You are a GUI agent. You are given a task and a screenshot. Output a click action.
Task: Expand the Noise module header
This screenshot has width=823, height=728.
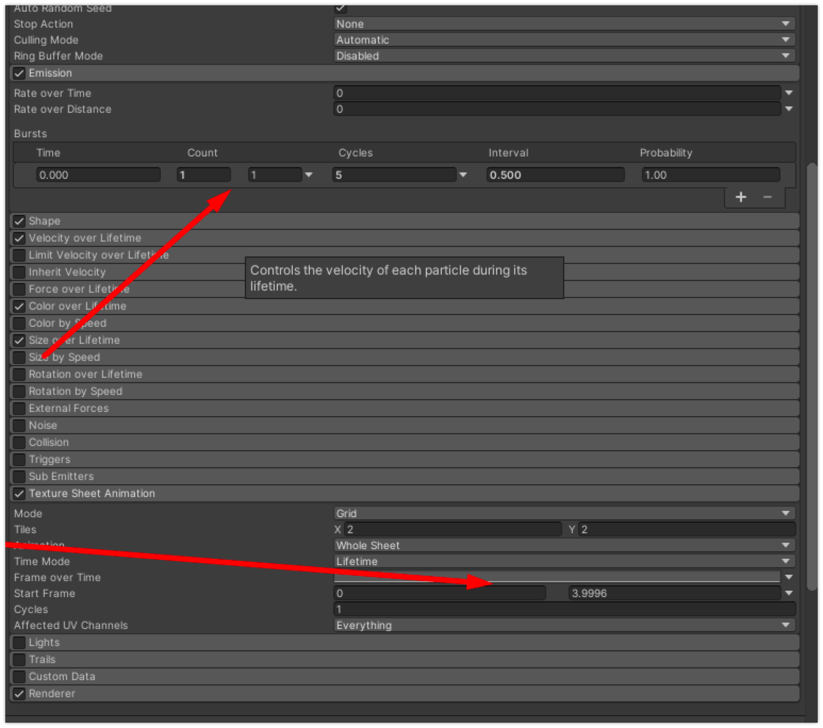(405, 426)
